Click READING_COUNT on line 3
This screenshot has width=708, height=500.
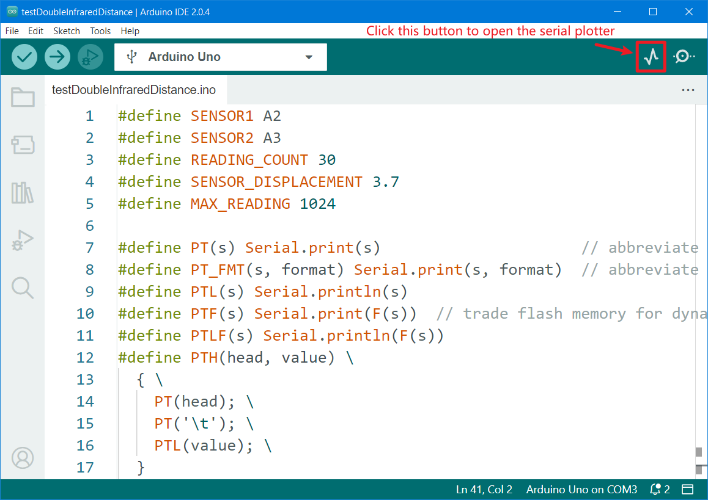249,159
